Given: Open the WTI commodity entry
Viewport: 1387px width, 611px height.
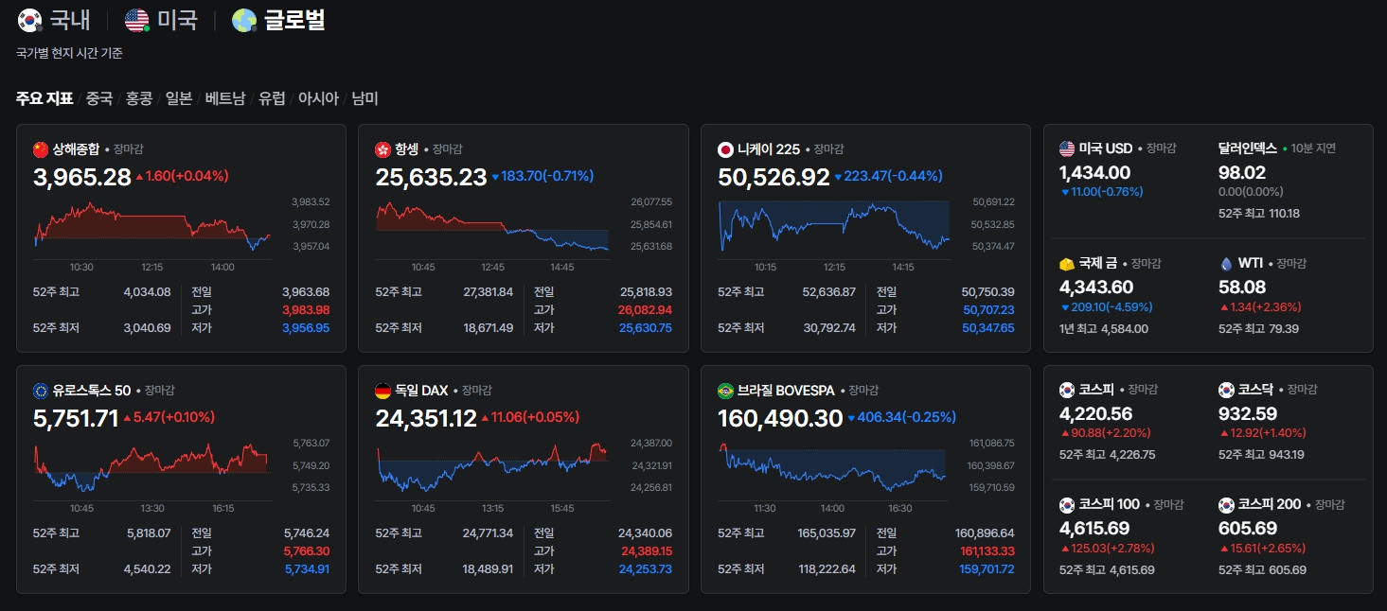Looking at the screenshot, I should click(1251, 264).
